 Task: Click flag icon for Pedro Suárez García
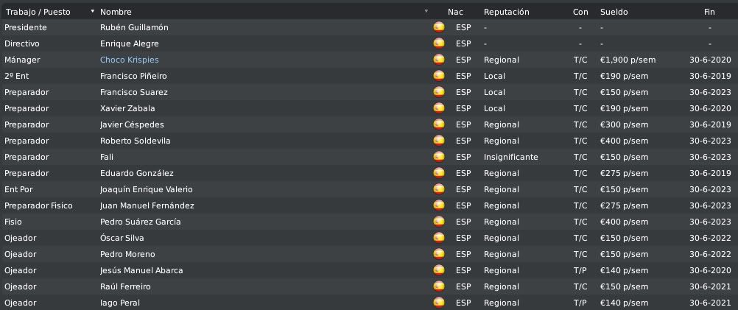[x=439, y=222]
